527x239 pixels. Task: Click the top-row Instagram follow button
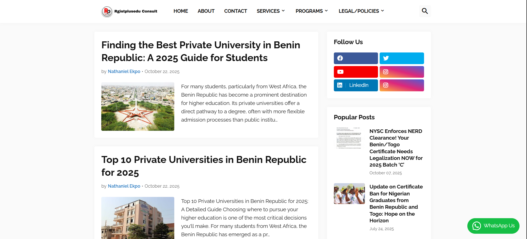click(402, 72)
